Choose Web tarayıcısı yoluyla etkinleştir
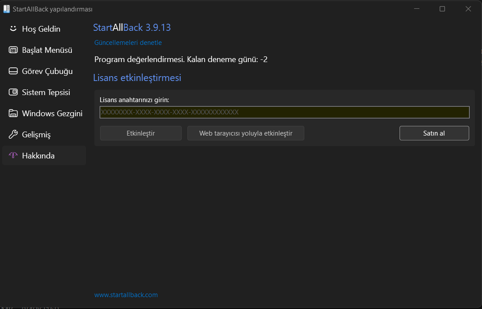 click(246, 133)
